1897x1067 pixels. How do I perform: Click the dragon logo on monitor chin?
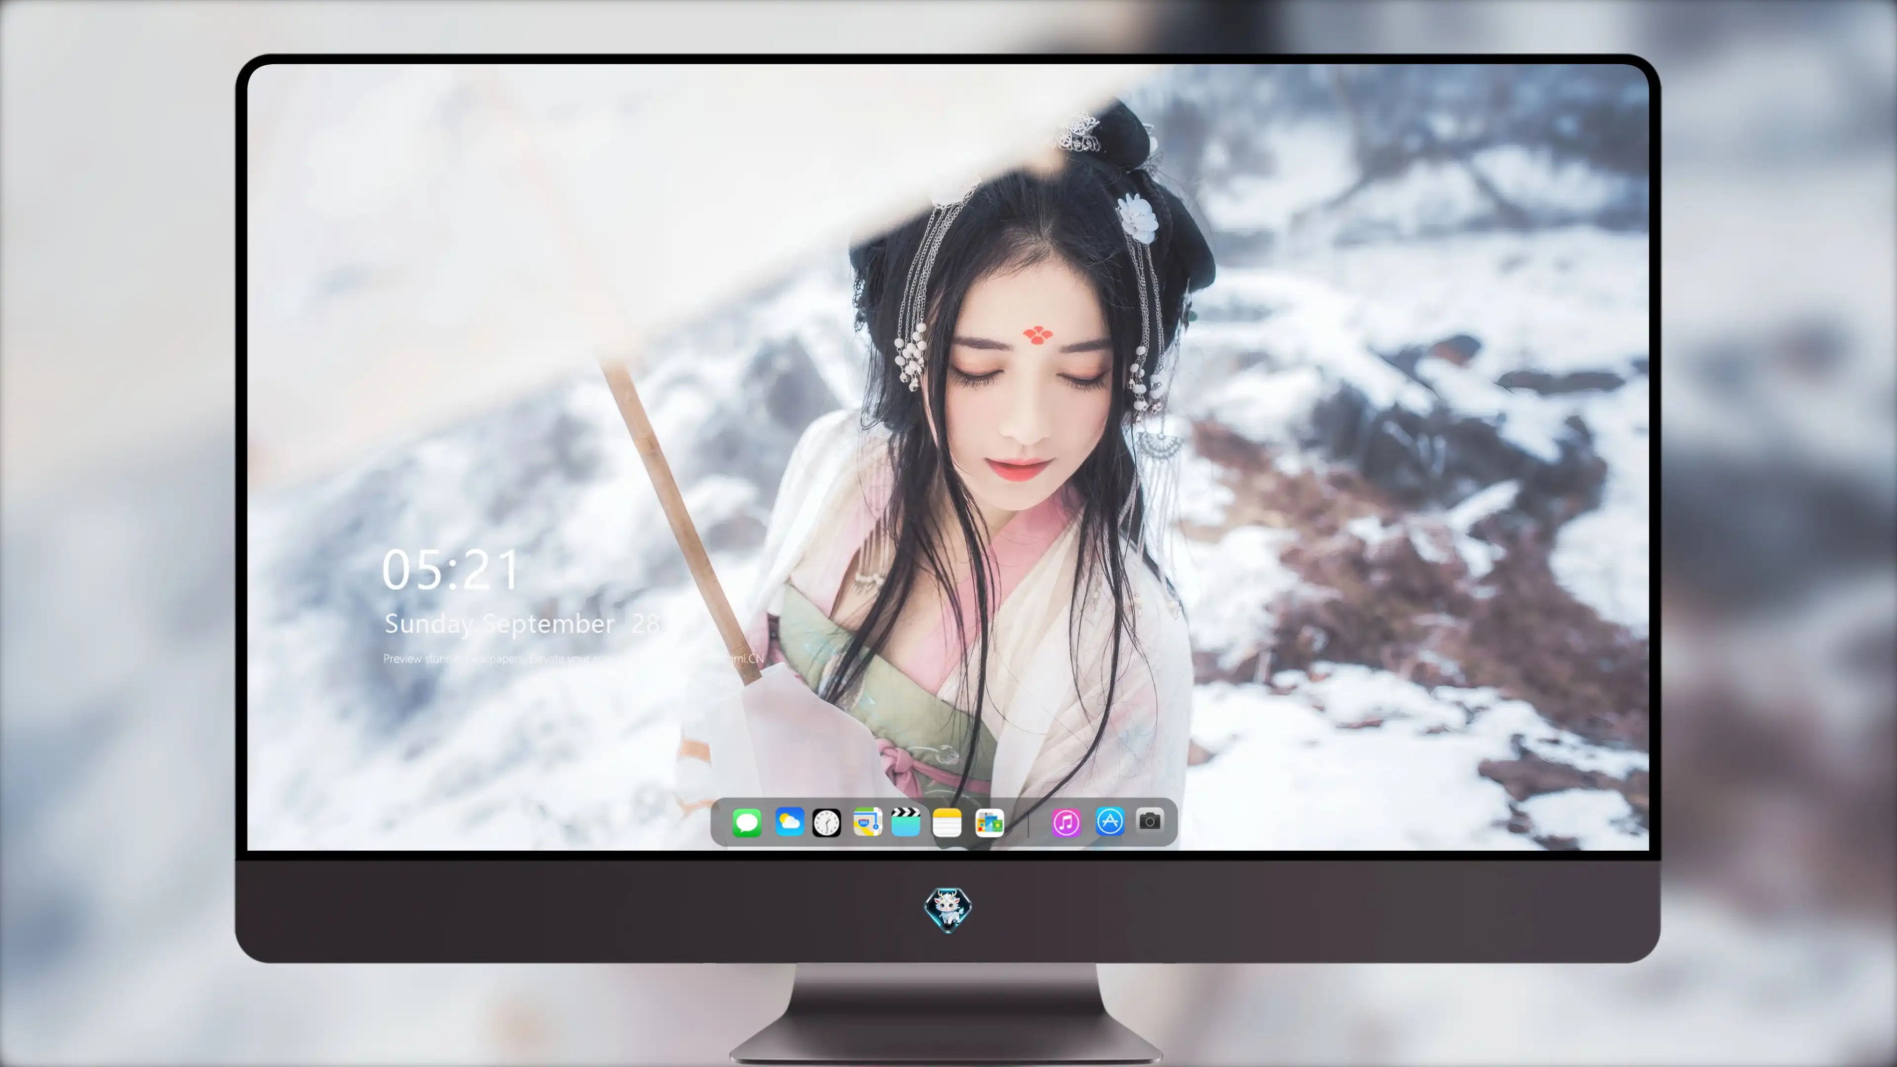click(x=948, y=910)
